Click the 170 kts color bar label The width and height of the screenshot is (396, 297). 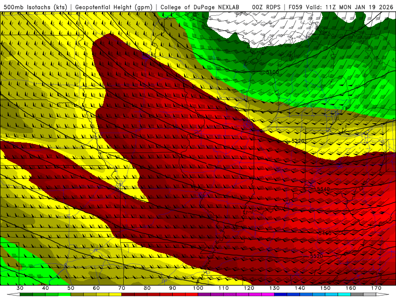click(376, 288)
